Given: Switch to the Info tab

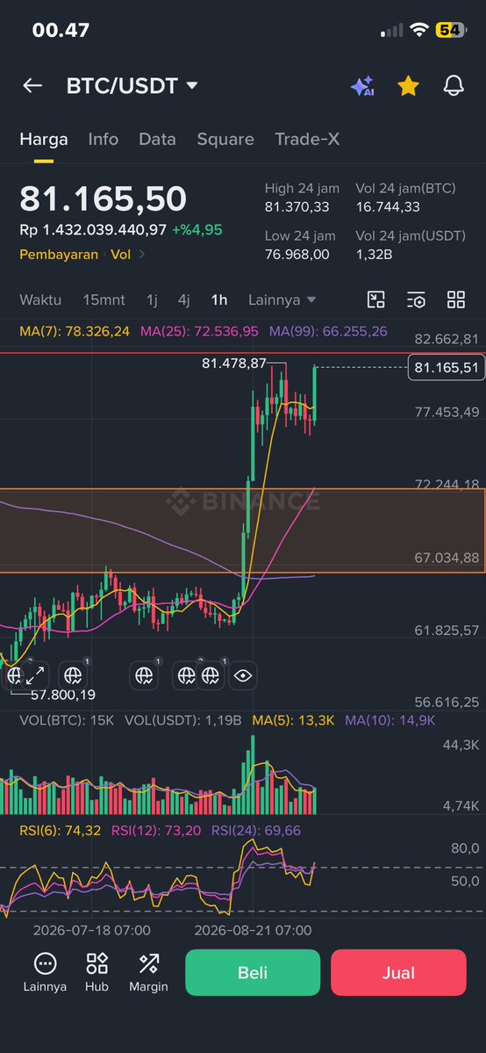Looking at the screenshot, I should pos(104,139).
